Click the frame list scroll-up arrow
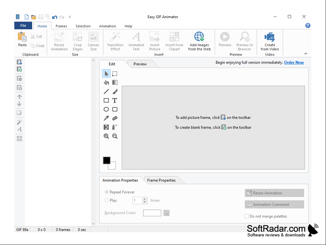 (x=94, y=60)
